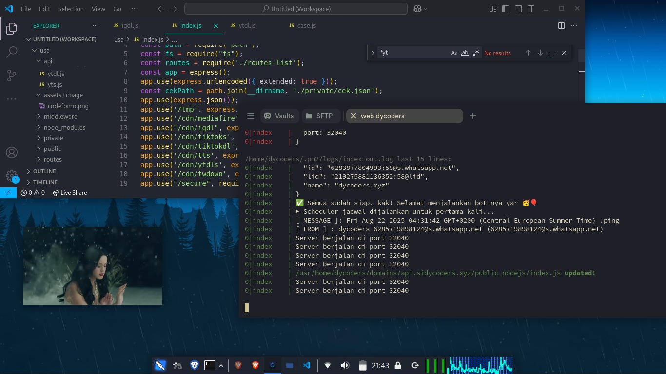Screen dimensions: 666x374
Task: Click Live Share in the status bar
Action: click(x=70, y=193)
